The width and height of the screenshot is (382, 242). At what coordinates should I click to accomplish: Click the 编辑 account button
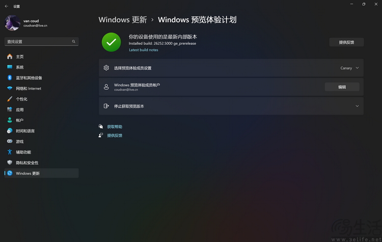(x=342, y=87)
